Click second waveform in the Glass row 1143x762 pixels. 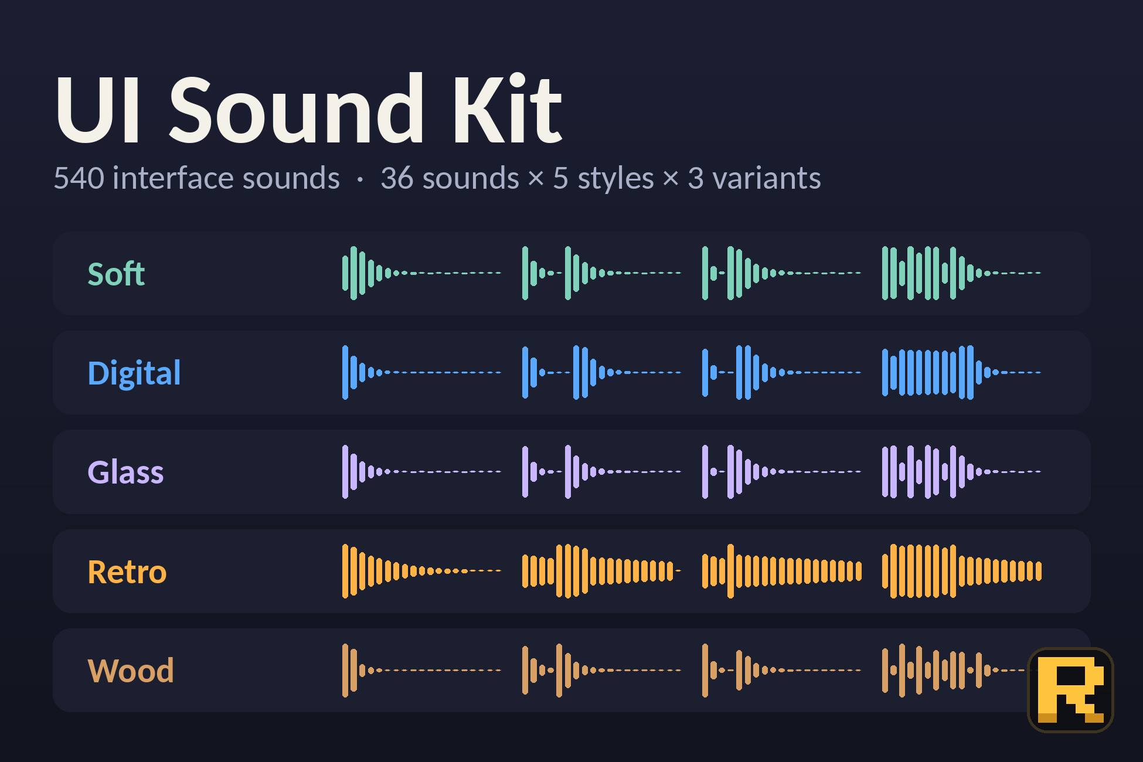point(601,472)
